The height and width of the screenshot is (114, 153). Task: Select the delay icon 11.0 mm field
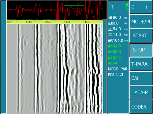pos(118,35)
